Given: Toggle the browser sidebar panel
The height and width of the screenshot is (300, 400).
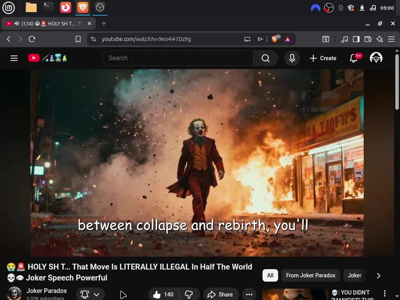Looking at the screenshot, I should [356, 39].
